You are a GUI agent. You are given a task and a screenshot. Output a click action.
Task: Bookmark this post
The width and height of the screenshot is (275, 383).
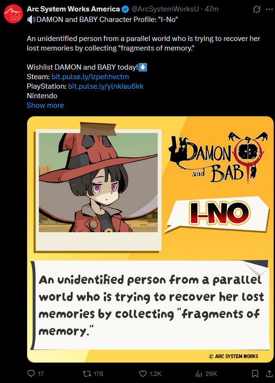tap(255, 373)
